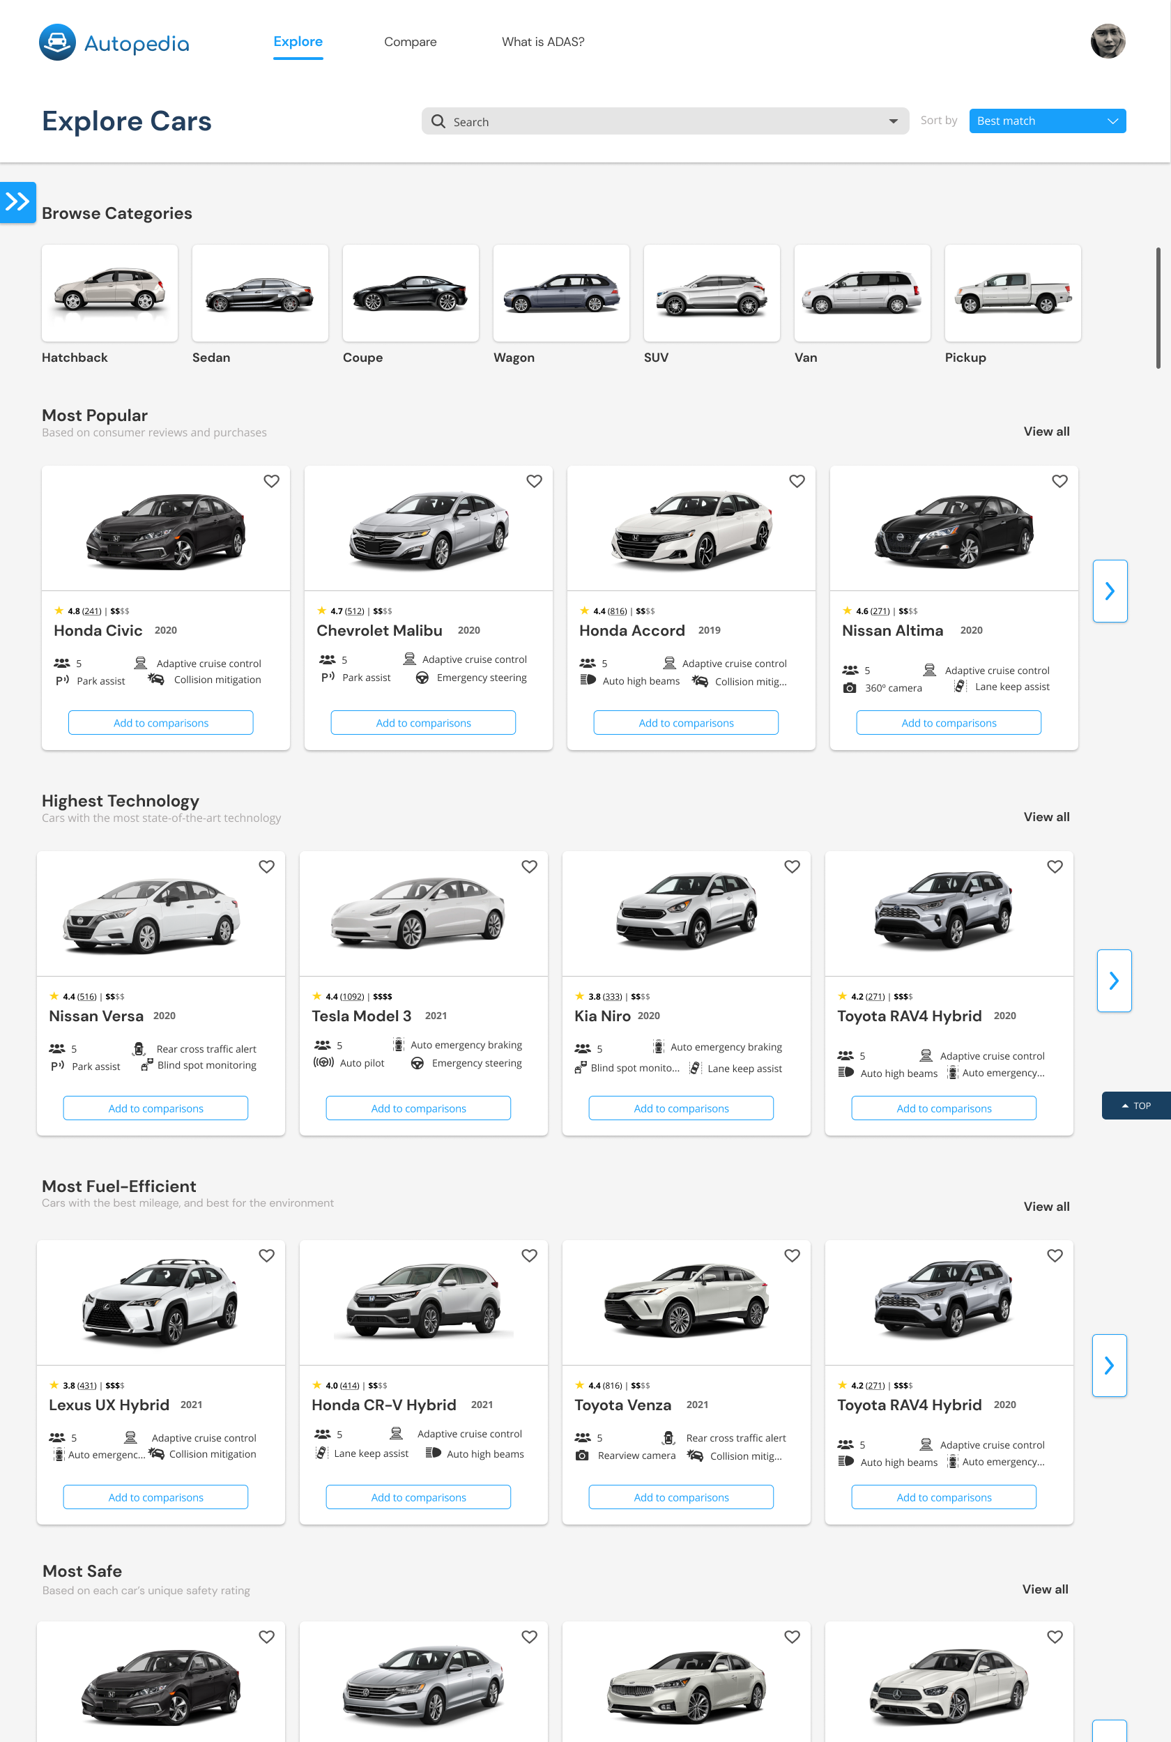
Task: Click Honda Civic star rating icon
Action: (x=59, y=611)
